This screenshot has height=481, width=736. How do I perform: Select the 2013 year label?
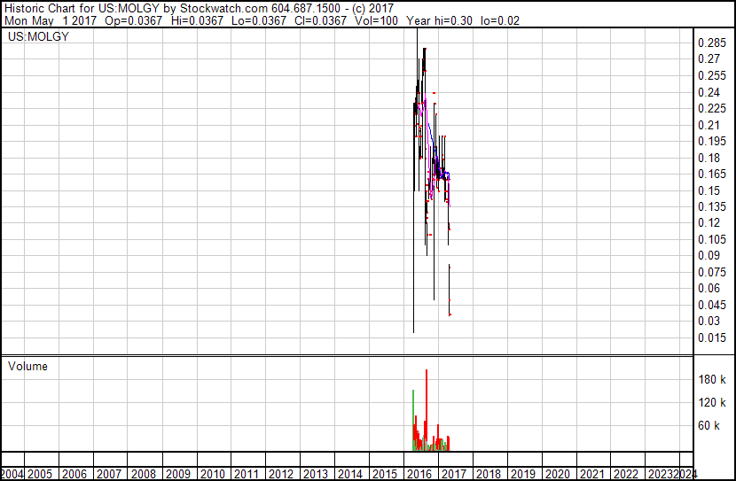click(316, 475)
